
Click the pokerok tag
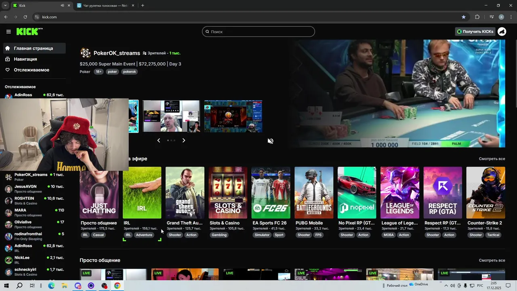click(x=129, y=72)
